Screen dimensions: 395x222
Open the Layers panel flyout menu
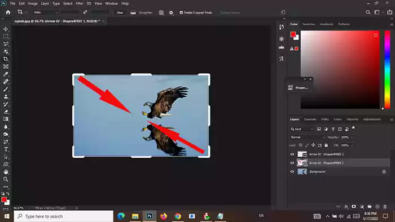coord(392,119)
